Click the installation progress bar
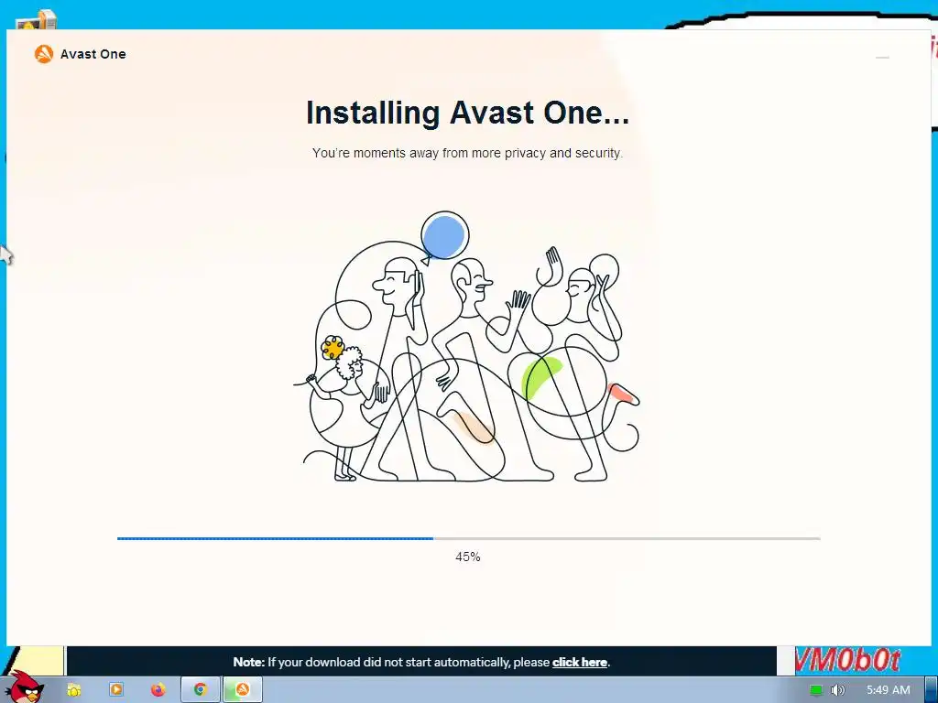This screenshot has width=938, height=703. (468, 538)
